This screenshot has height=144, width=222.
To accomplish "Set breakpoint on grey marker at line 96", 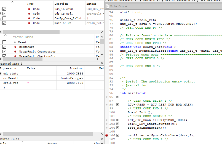I will [107, 97].
